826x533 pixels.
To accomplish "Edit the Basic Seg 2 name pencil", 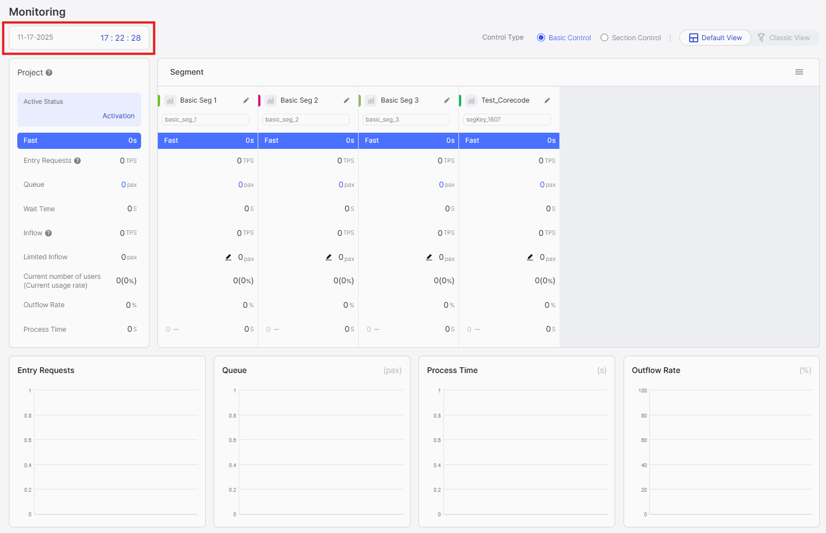I will click(346, 100).
